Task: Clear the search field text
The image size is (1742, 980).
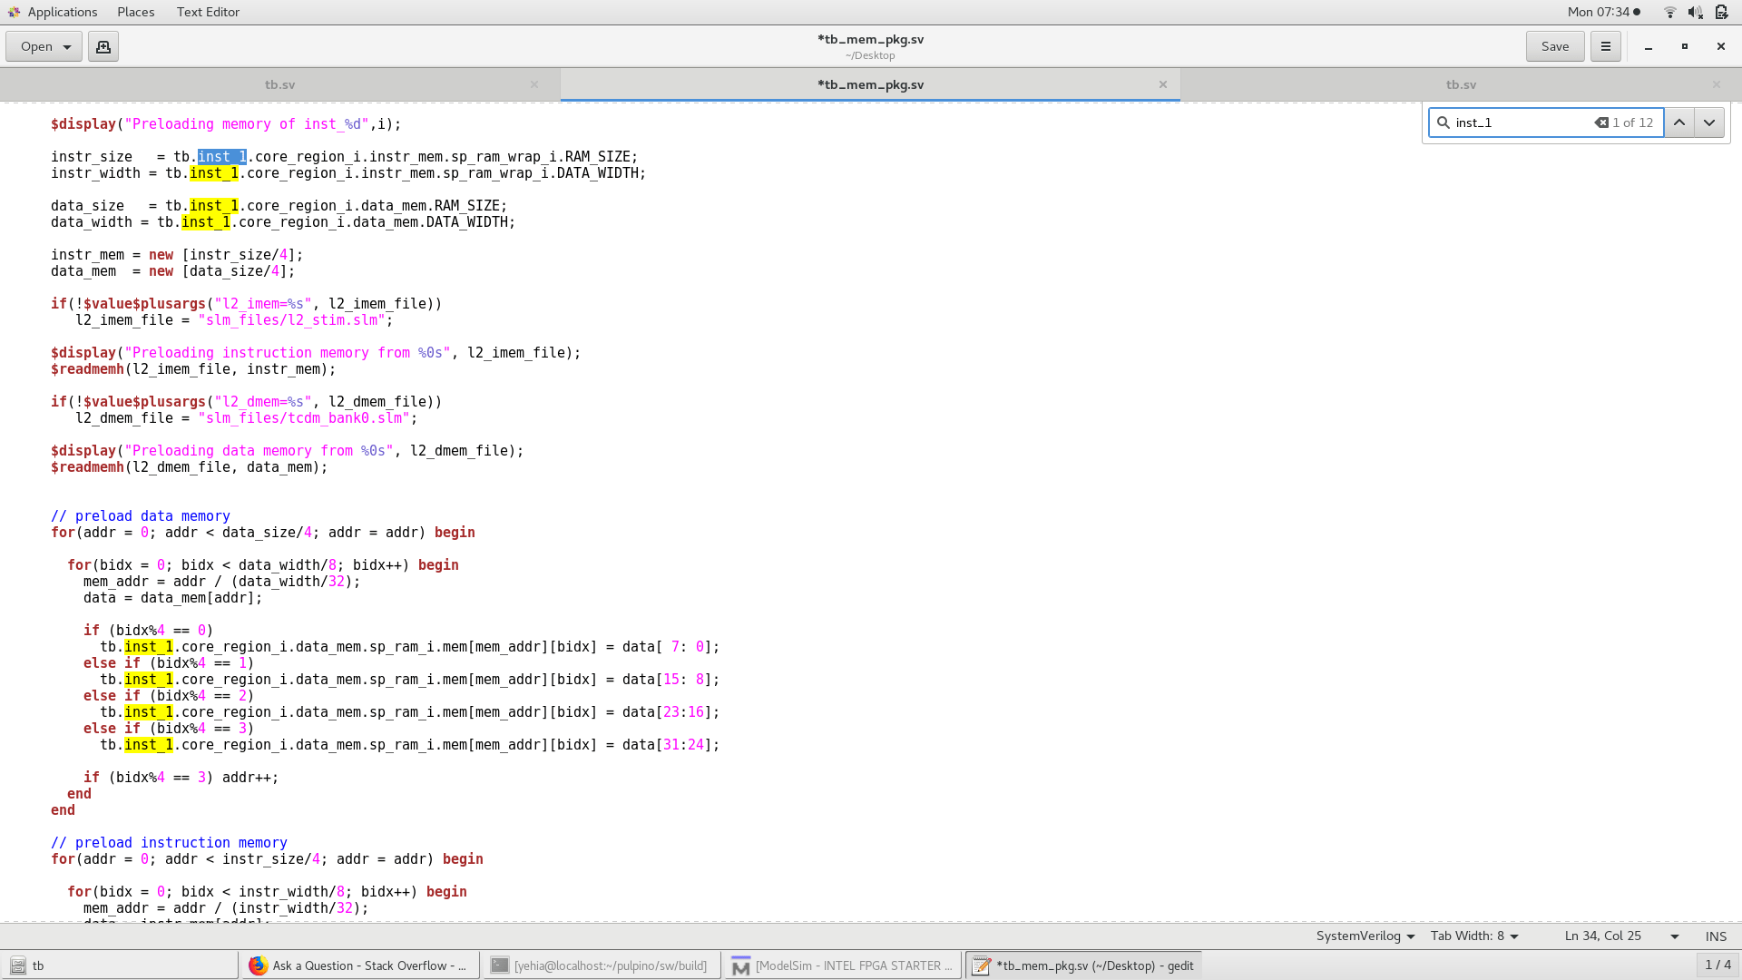Action: [x=1601, y=122]
